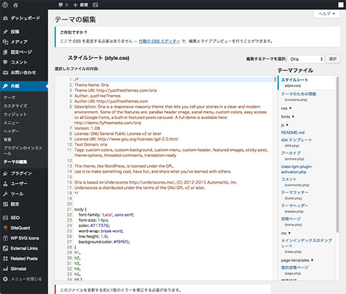The height and width of the screenshot is (294, 346).
Task: Open README.md file
Action: [x=293, y=132]
